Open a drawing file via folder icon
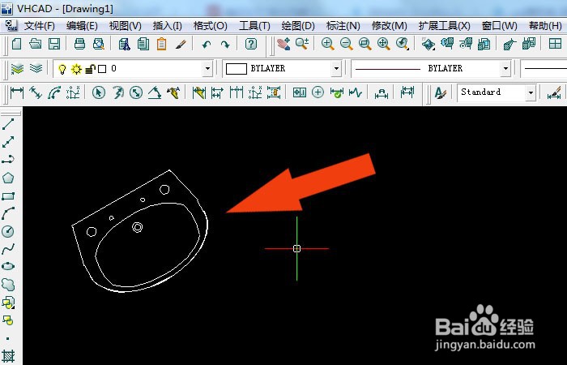The image size is (567, 365). point(36,44)
